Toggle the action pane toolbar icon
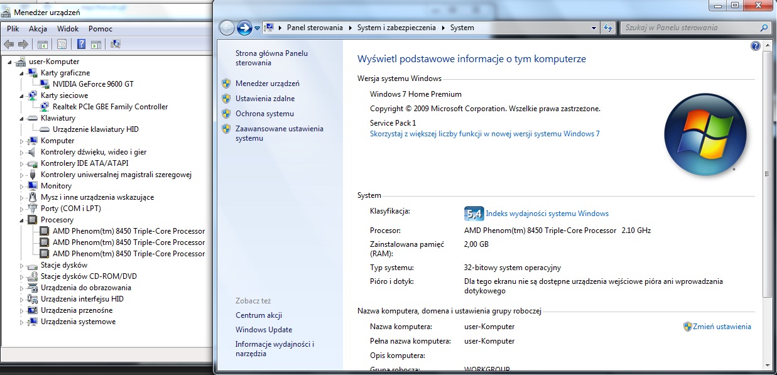This screenshot has width=777, height=375. pyautogui.click(x=95, y=44)
